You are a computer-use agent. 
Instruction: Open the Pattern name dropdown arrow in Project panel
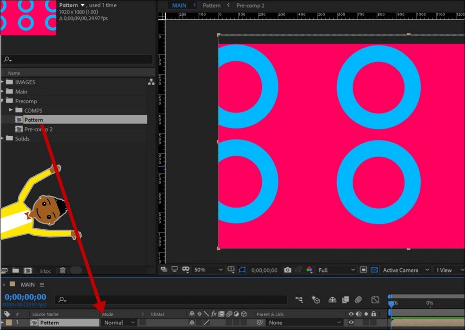click(x=83, y=5)
